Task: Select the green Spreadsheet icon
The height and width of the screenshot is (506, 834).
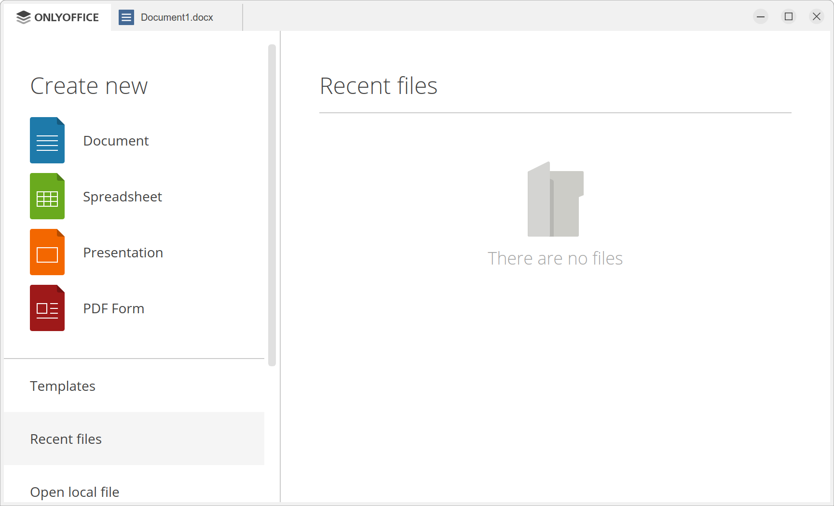Action: pyautogui.click(x=47, y=196)
